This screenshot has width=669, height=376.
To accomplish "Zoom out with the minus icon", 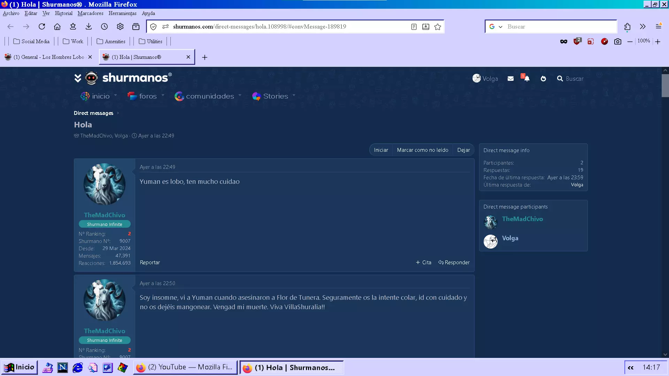I will (x=630, y=41).
